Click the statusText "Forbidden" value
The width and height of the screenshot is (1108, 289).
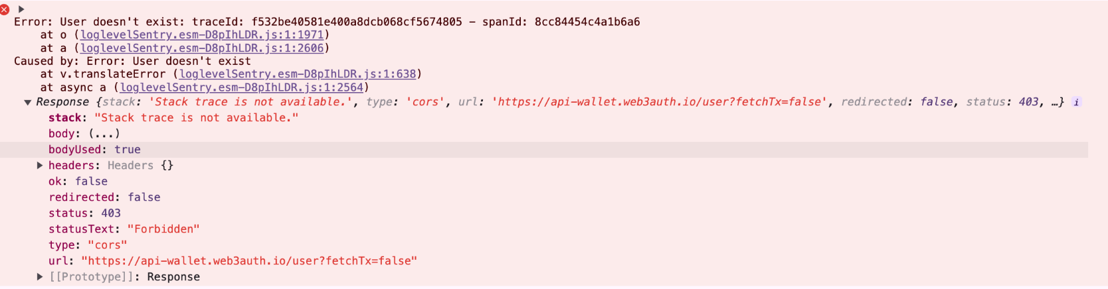tap(163, 229)
